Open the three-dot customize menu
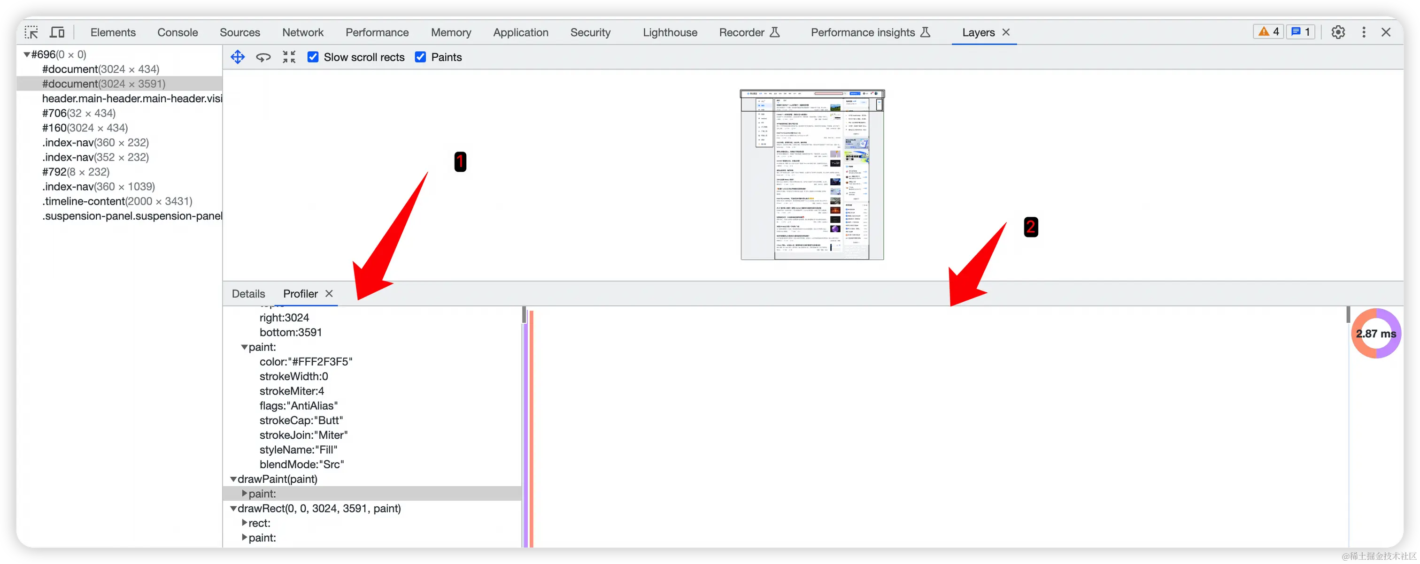This screenshot has width=1420, height=564. coord(1364,32)
